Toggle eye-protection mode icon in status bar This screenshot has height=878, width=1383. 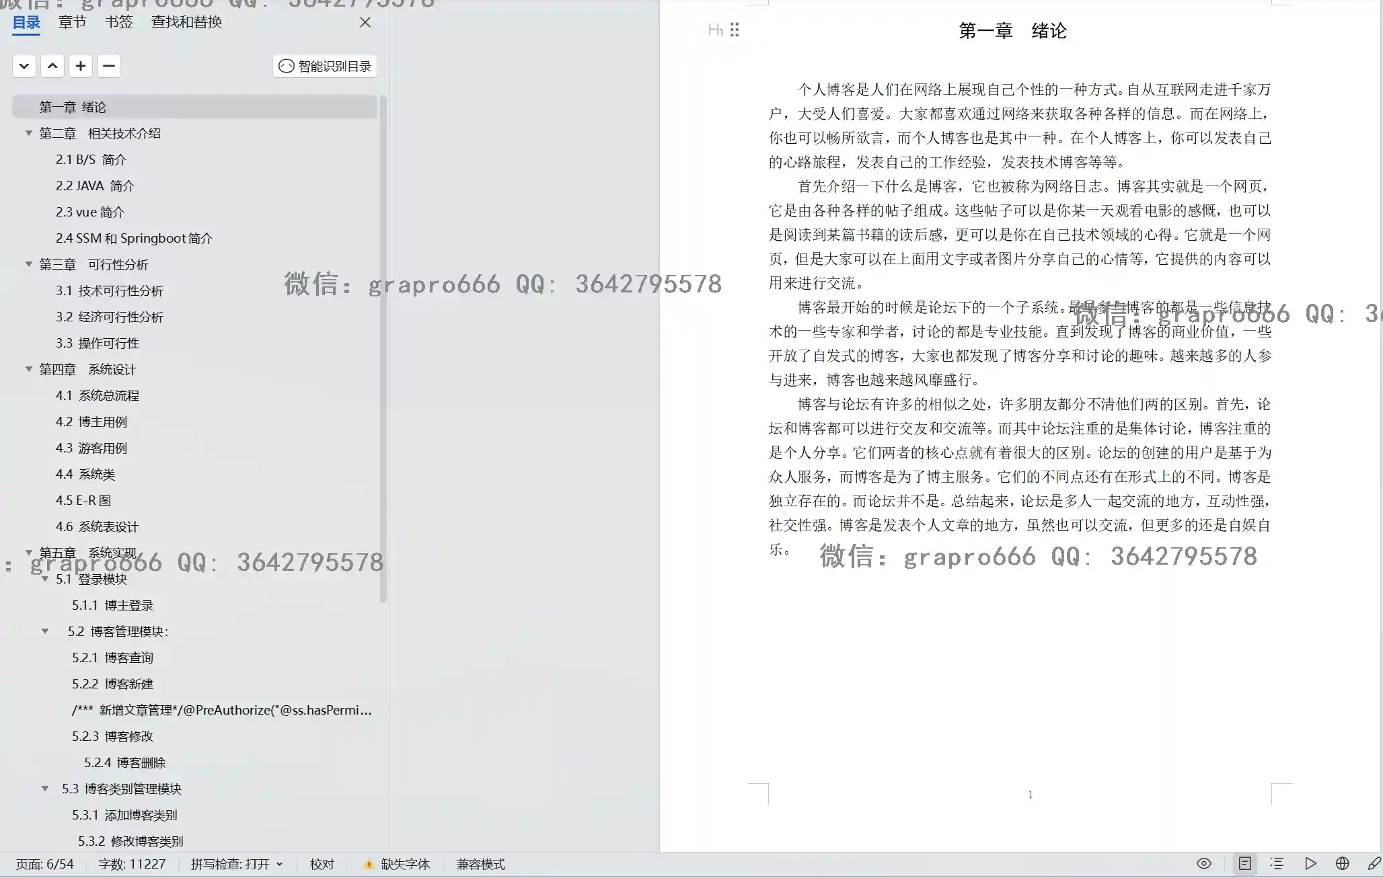tap(1203, 864)
